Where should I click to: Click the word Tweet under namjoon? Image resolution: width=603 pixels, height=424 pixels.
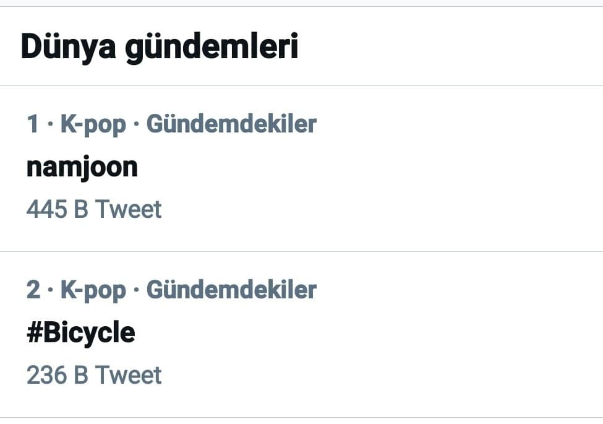click(128, 209)
